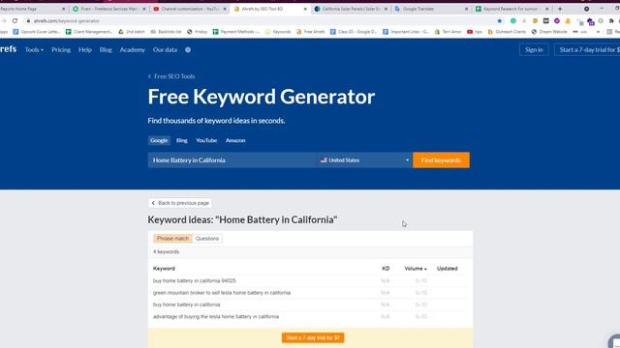Open the chat widget bubble
Screen dimensions: 620x348
tap(614, 341)
